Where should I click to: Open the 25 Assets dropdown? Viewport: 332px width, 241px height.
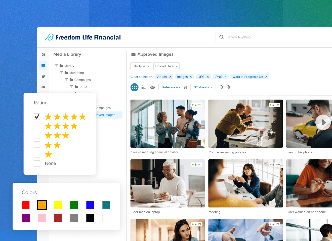tap(203, 87)
